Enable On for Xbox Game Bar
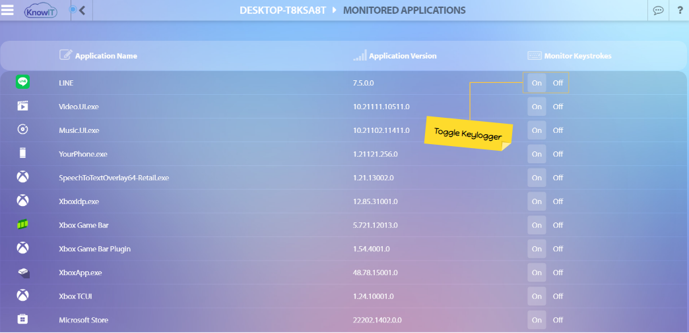The image size is (689, 333). click(537, 225)
